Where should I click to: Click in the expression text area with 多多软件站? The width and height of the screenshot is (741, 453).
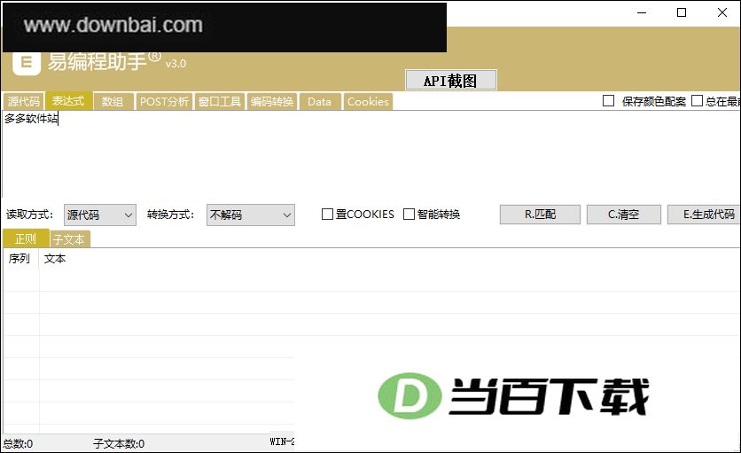click(370, 153)
